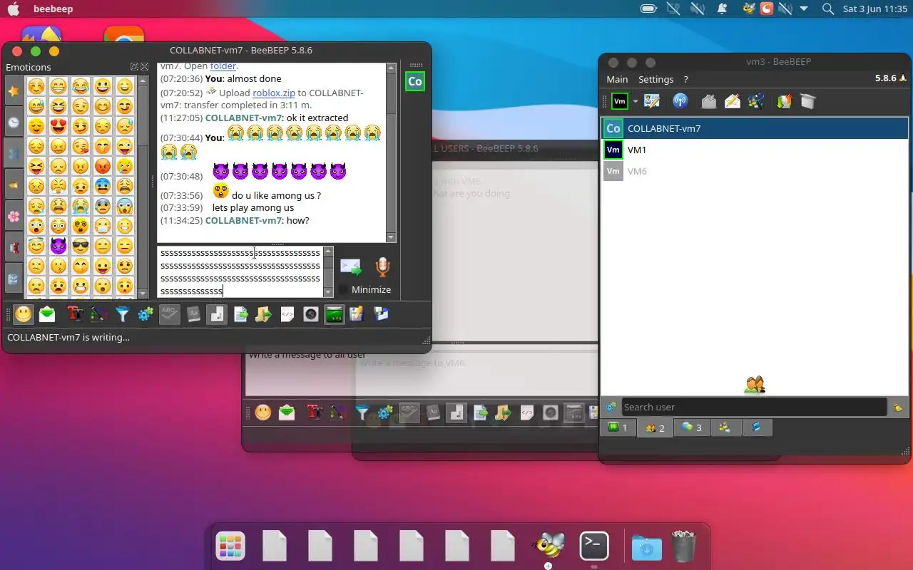
Task: Open Launchpad from the Dock
Action: coord(230,546)
